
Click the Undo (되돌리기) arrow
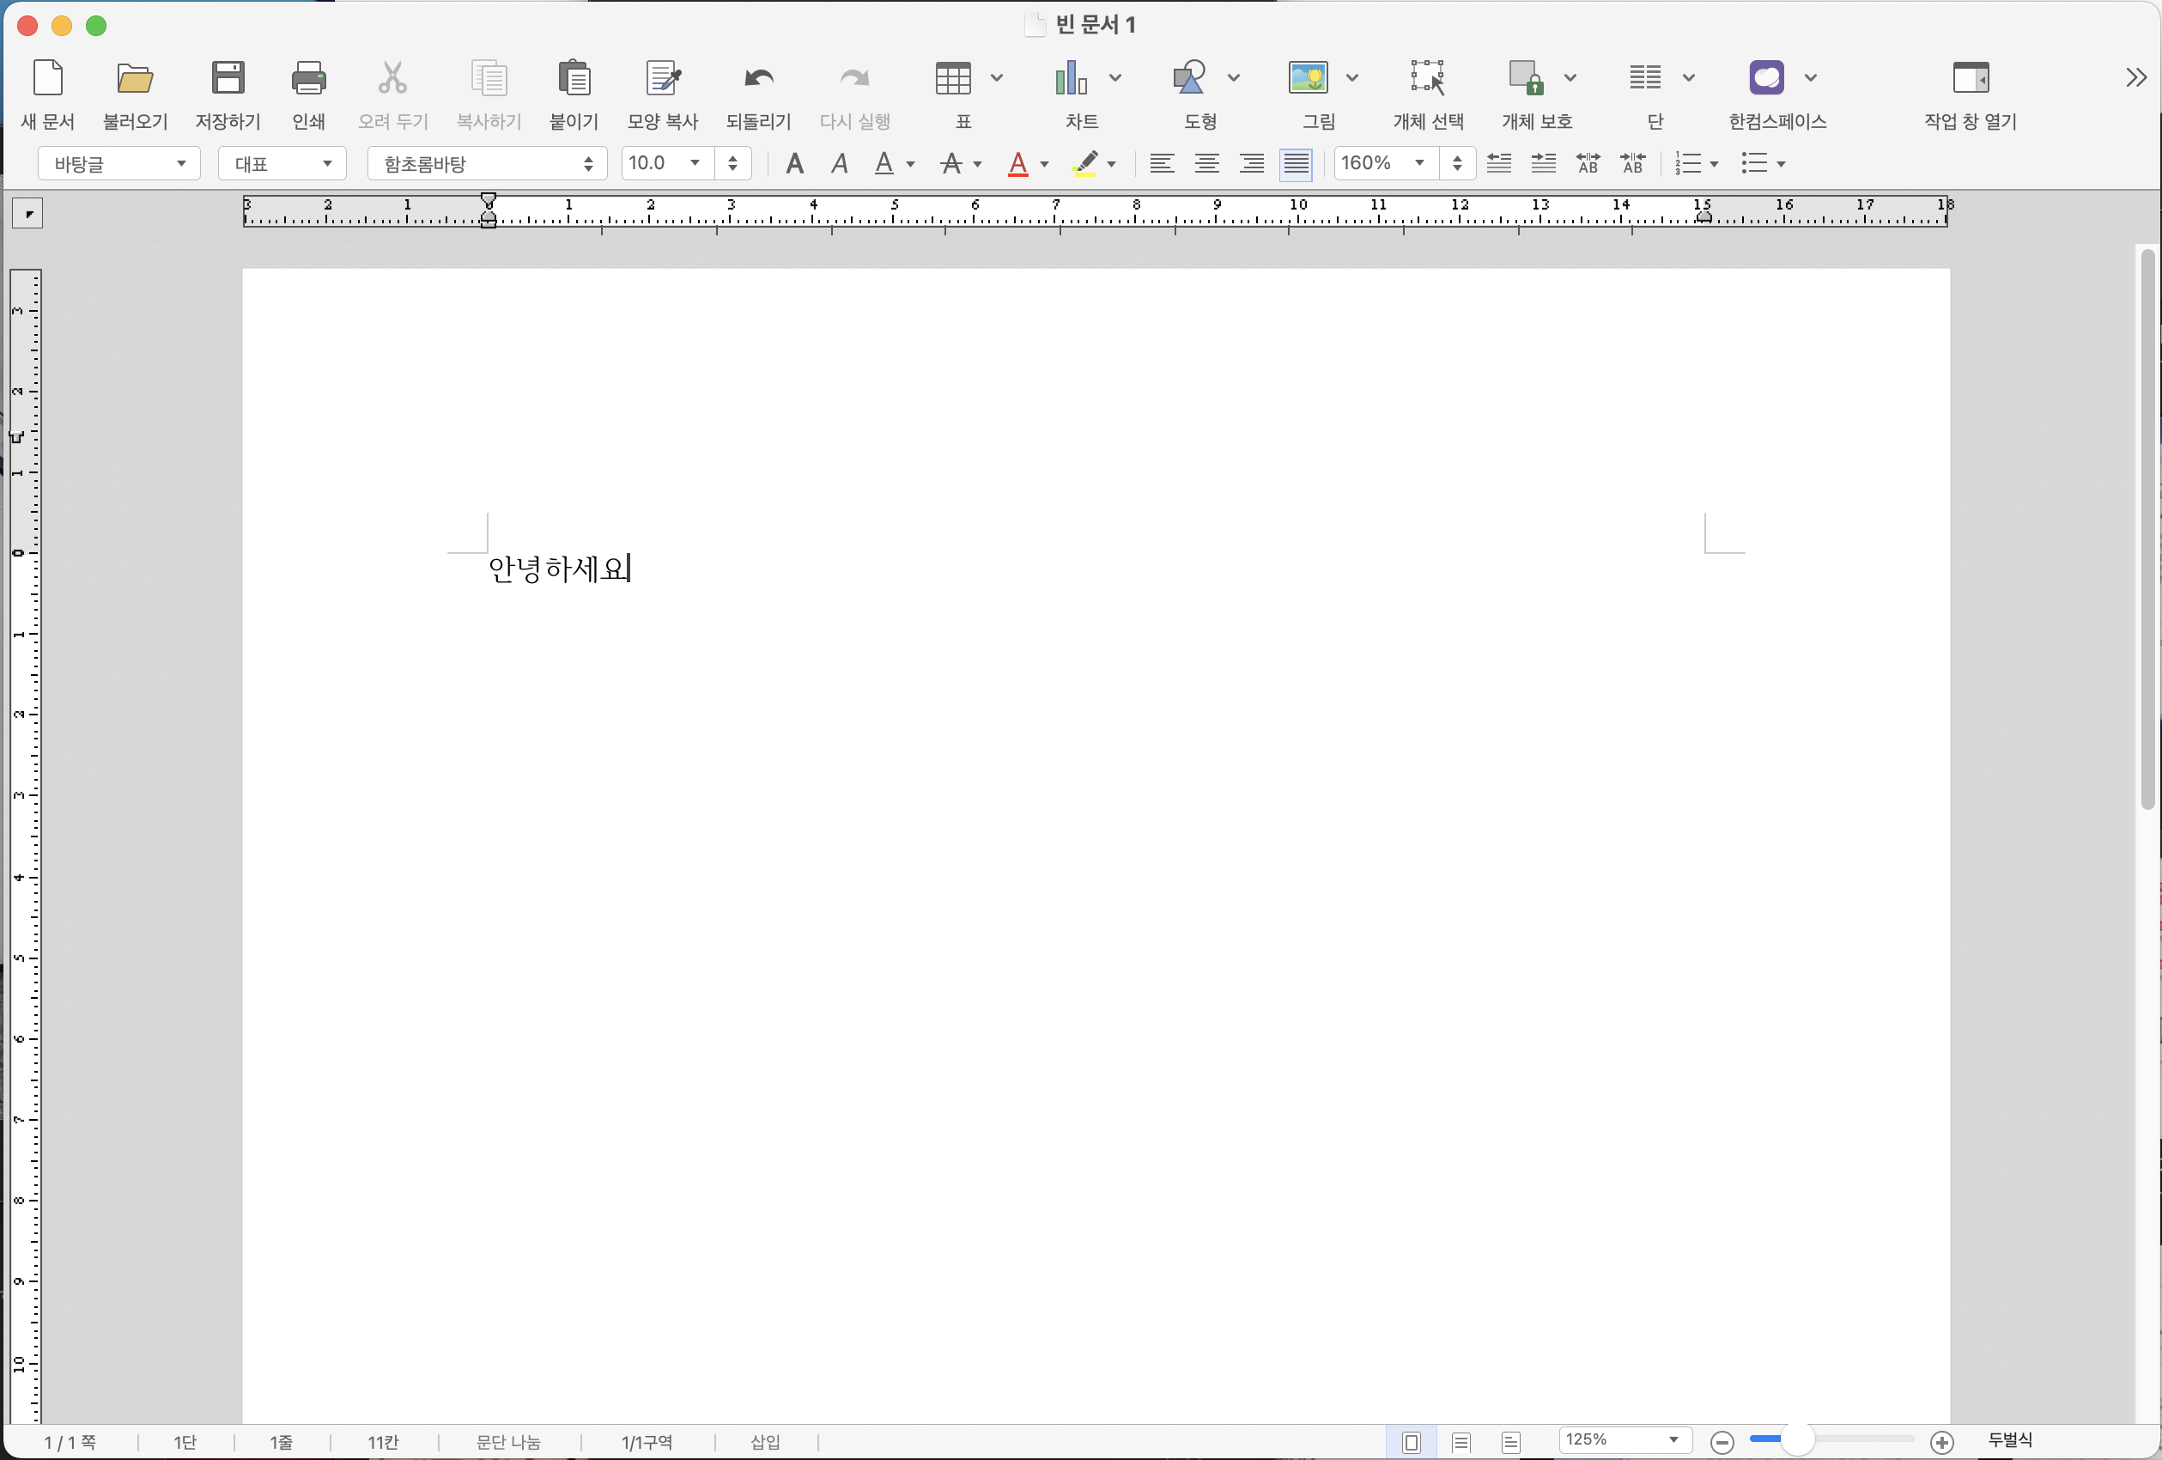coord(758,79)
